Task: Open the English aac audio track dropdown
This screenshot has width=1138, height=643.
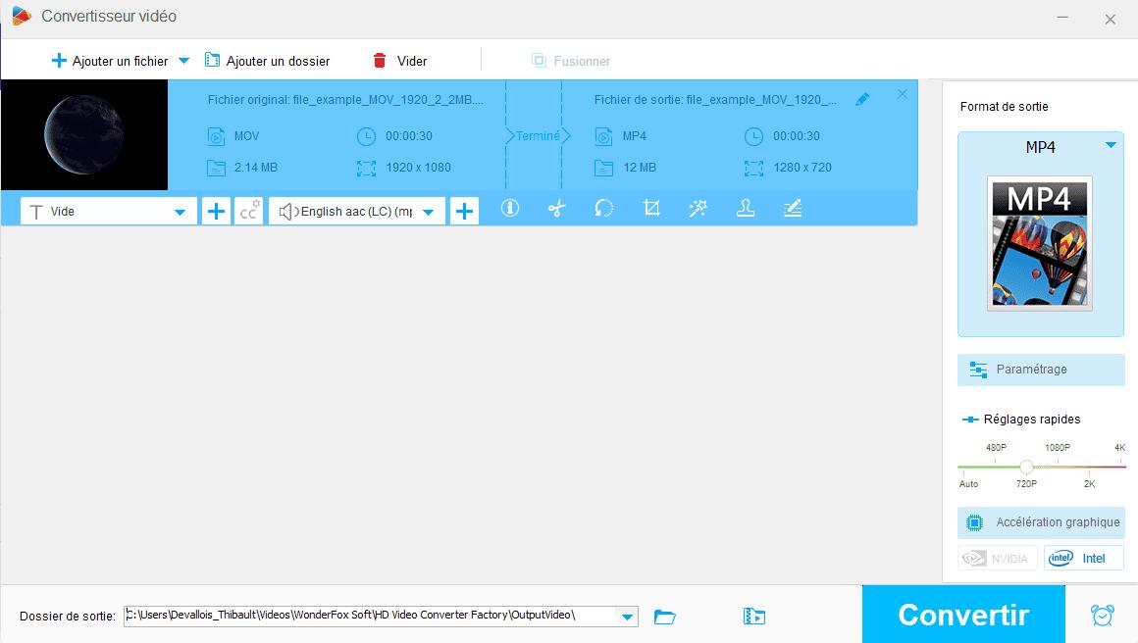Action: [356, 212]
